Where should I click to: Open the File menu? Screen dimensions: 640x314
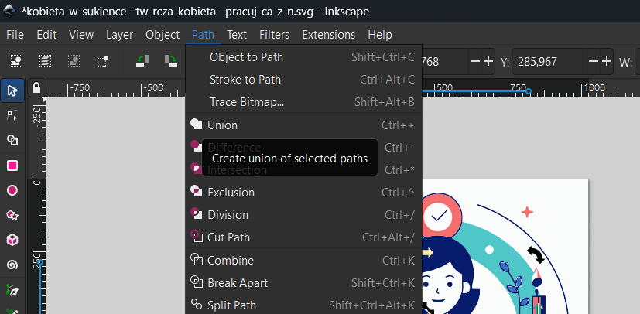(x=15, y=35)
